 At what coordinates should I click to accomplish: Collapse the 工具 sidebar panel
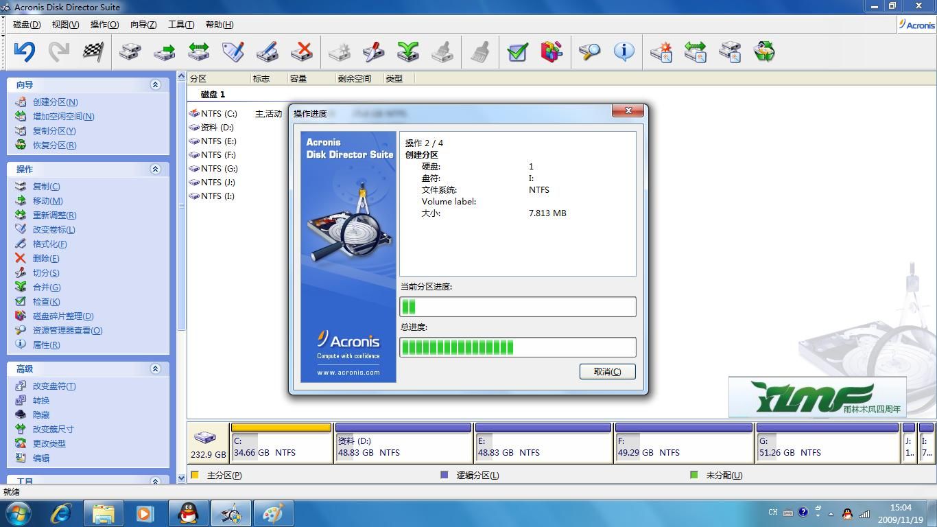(x=155, y=480)
